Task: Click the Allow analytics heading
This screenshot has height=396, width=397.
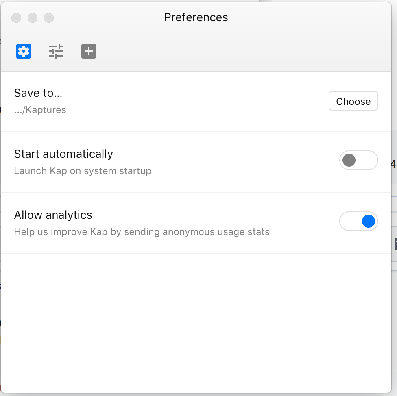Action: pyautogui.click(x=53, y=215)
